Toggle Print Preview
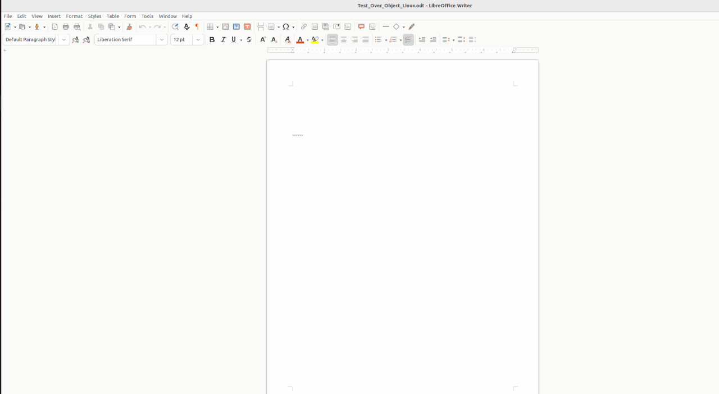 [77, 26]
